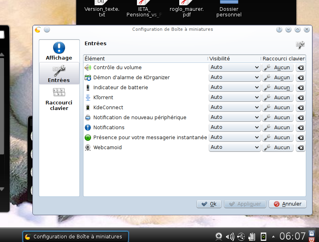Set shortcut Aucun for Notifications
Image resolution: width=319 pixels, height=242 pixels.
point(278,128)
